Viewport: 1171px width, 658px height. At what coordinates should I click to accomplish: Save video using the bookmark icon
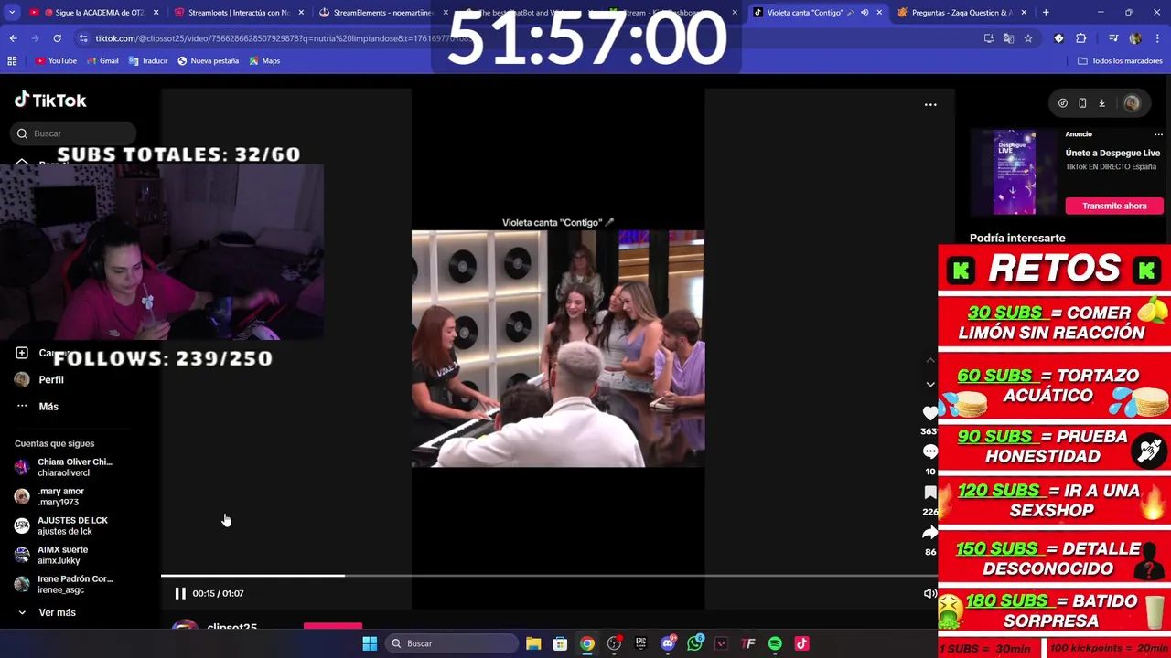[930, 493]
